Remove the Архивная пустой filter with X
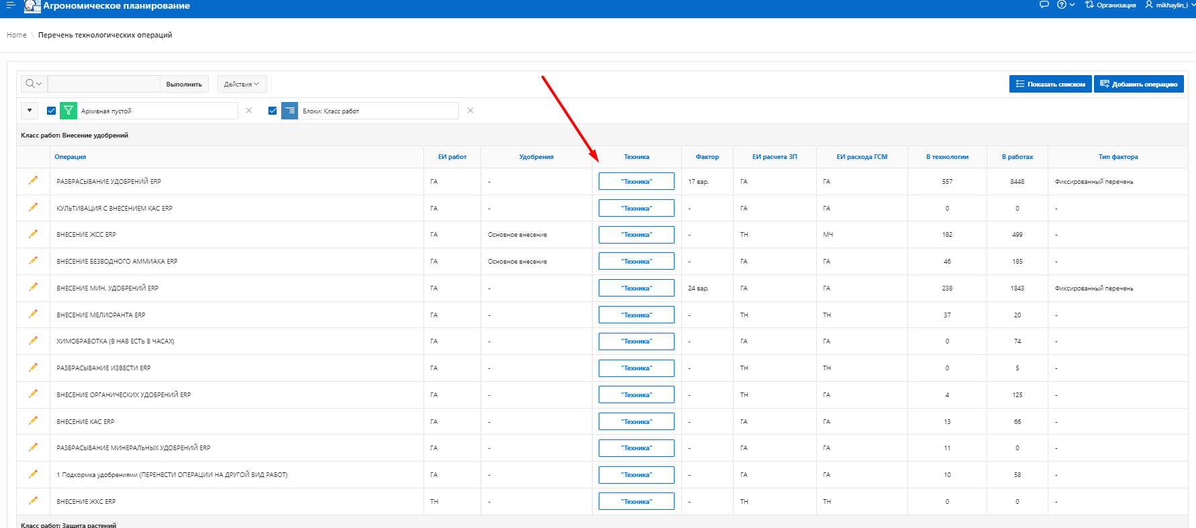This screenshot has width=1196, height=528. pos(249,111)
